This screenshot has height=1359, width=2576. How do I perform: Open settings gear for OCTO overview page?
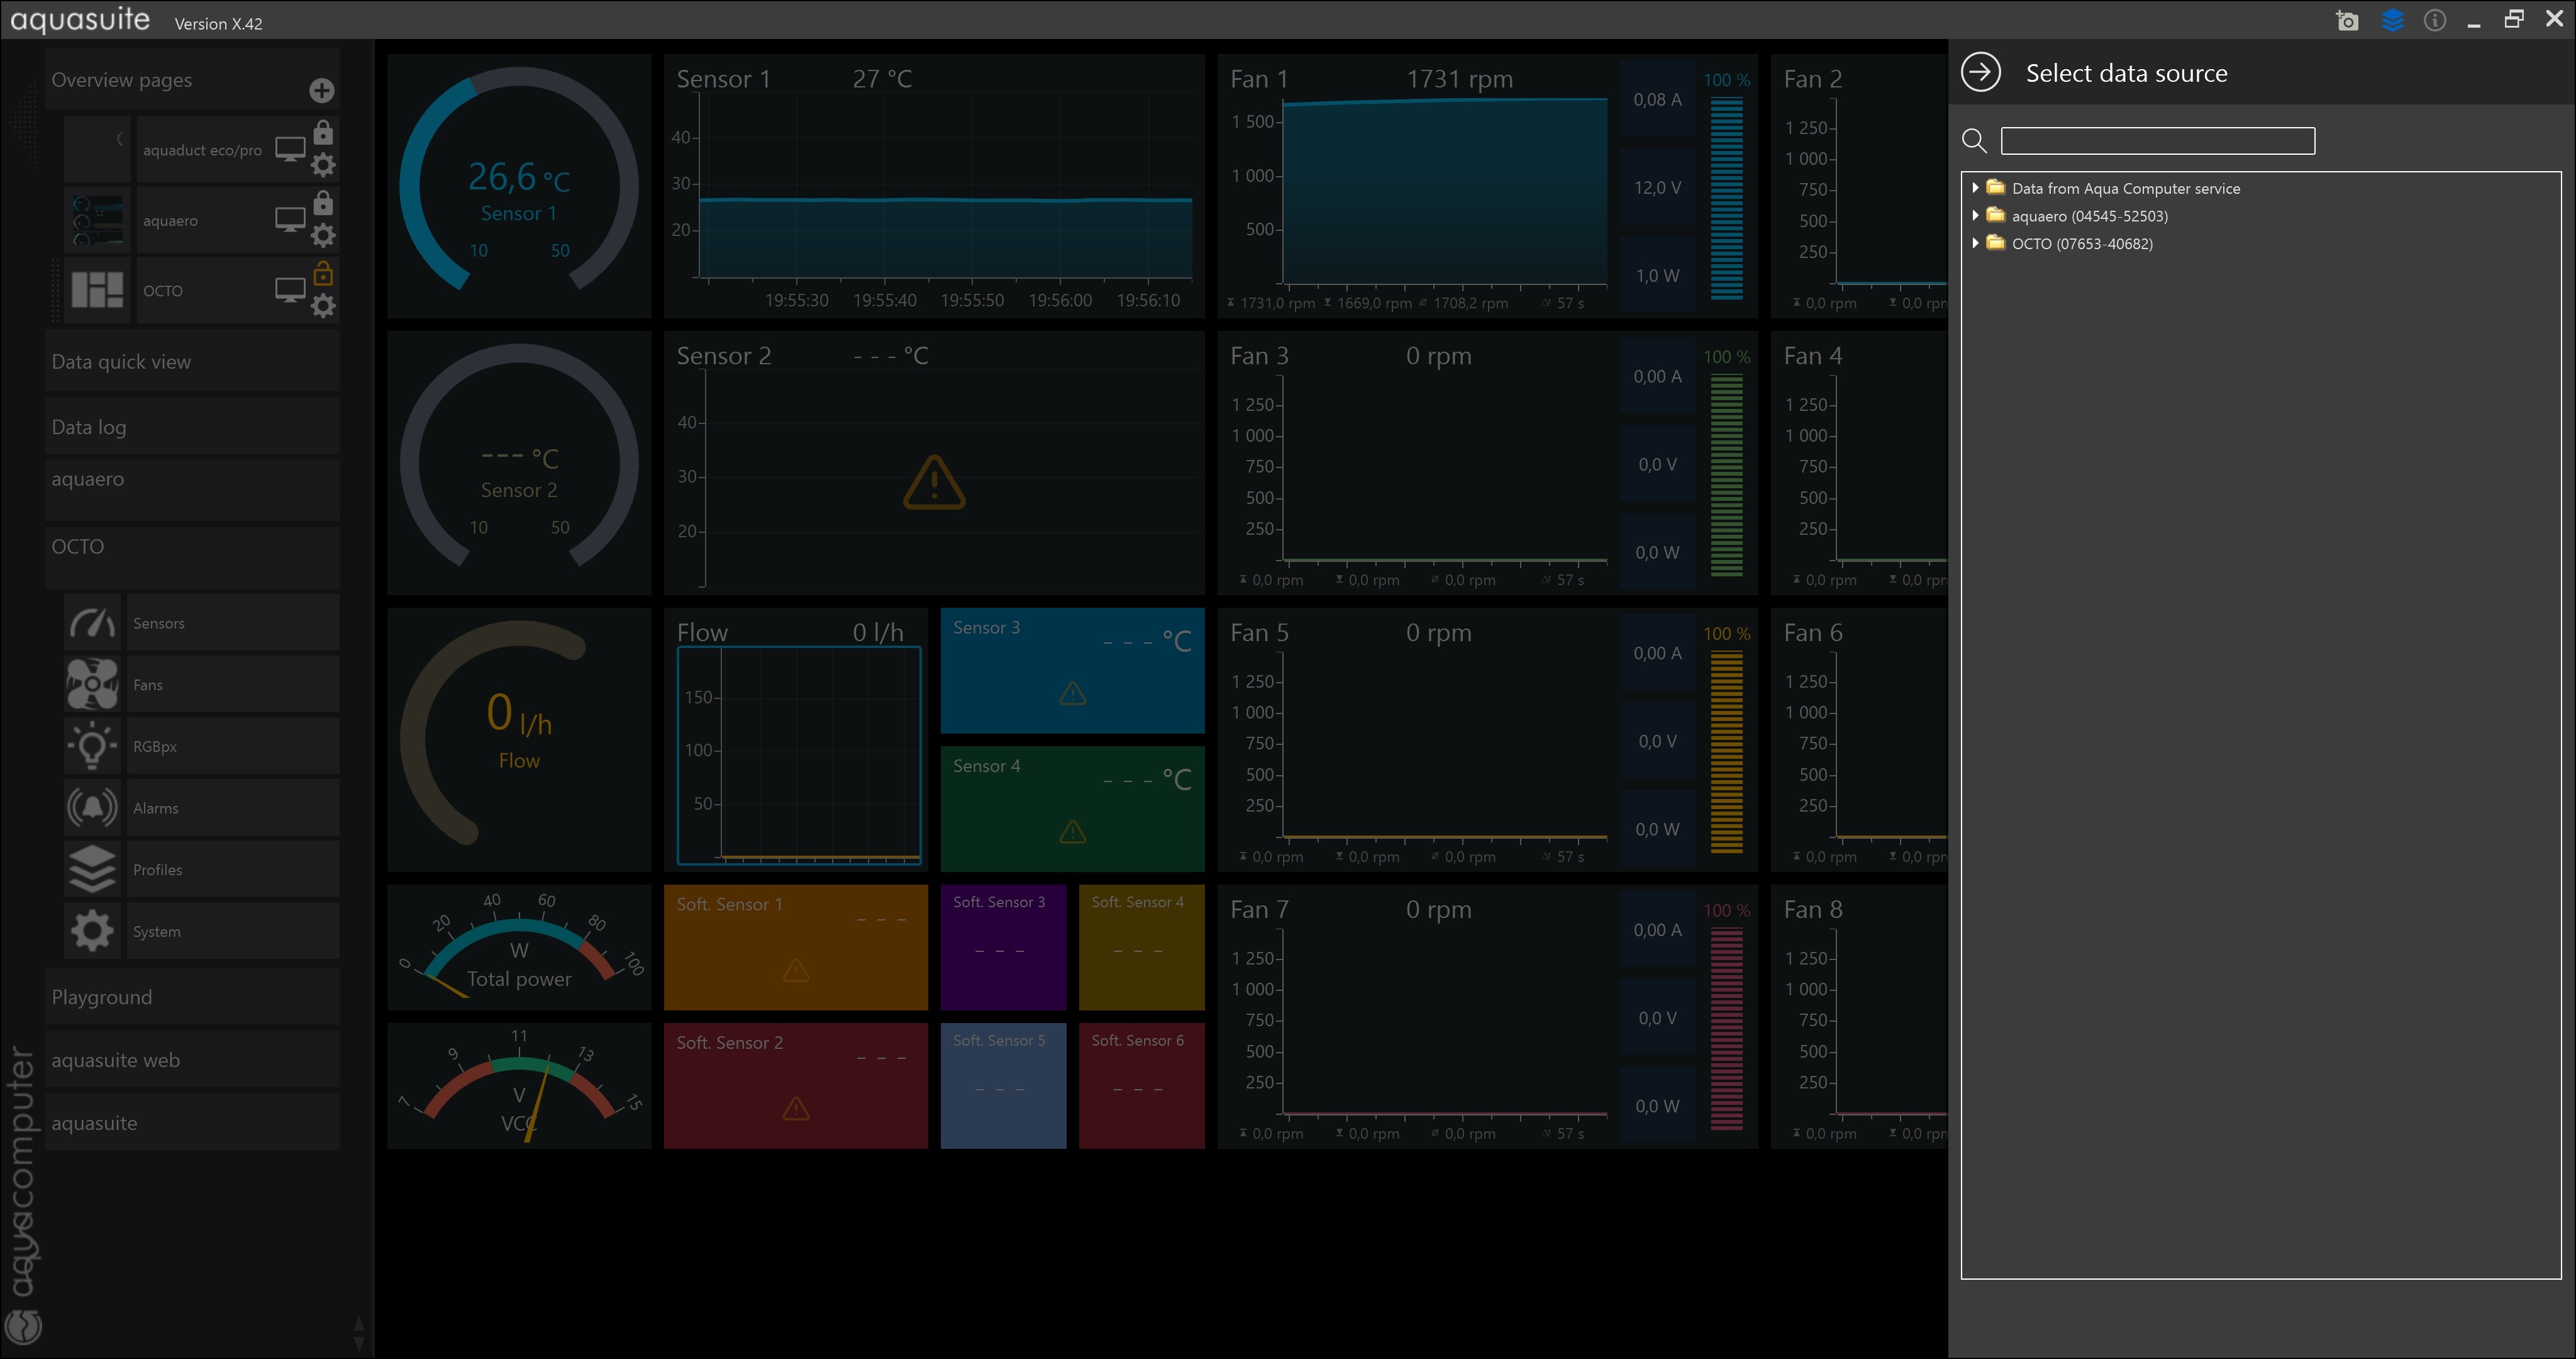coord(323,306)
